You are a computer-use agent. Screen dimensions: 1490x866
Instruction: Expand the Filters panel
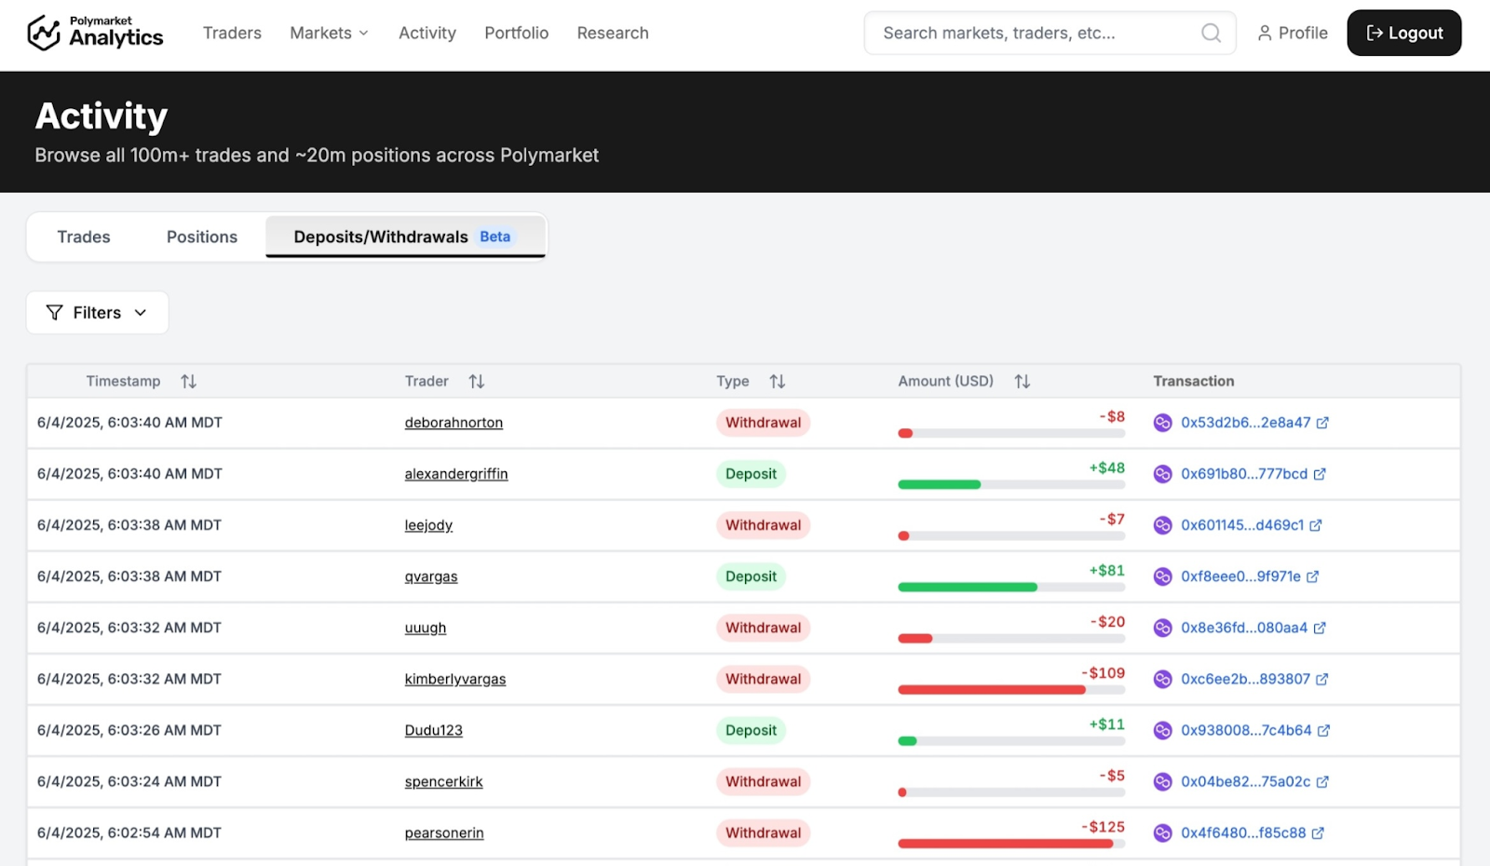97,312
